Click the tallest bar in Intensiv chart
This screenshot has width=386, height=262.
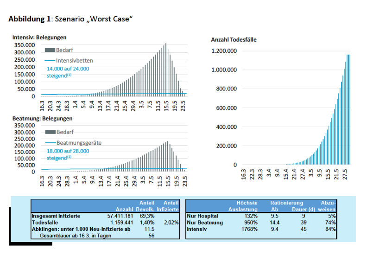[x=166, y=70]
